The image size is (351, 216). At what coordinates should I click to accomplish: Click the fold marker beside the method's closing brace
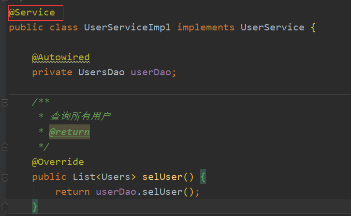click(5, 207)
